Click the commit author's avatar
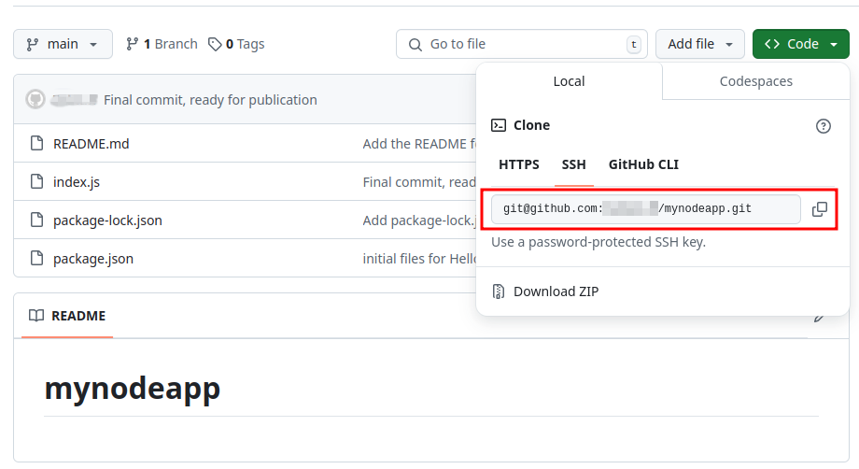This screenshot has width=859, height=469. 35,100
